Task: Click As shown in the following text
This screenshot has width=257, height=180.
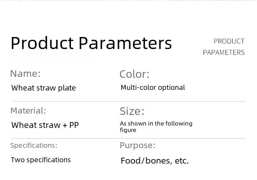Action: point(156,123)
